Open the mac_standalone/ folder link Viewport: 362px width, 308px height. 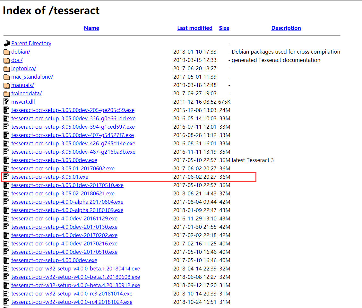32,77
